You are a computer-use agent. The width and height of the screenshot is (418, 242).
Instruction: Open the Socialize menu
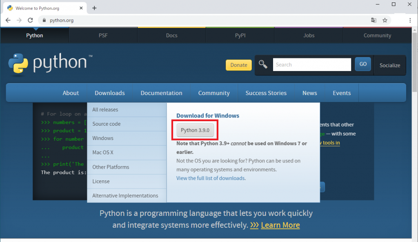pyautogui.click(x=390, y=65)
